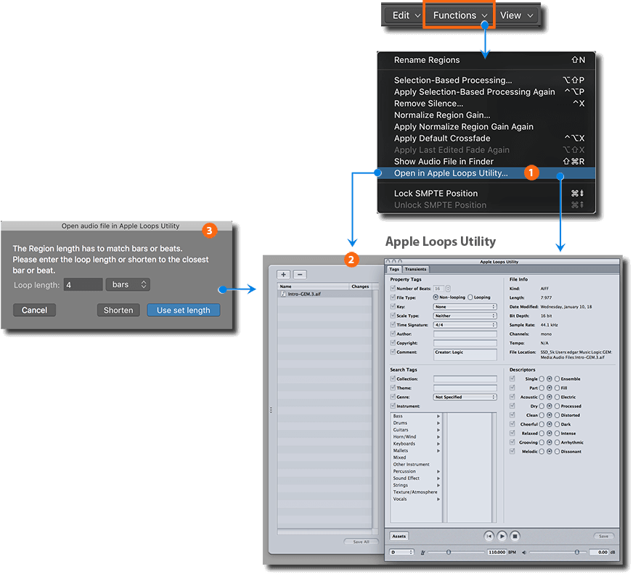Expand the Bass instrument arrow
The width and height of the screenshot is (633, 575).
coord(439,416)
